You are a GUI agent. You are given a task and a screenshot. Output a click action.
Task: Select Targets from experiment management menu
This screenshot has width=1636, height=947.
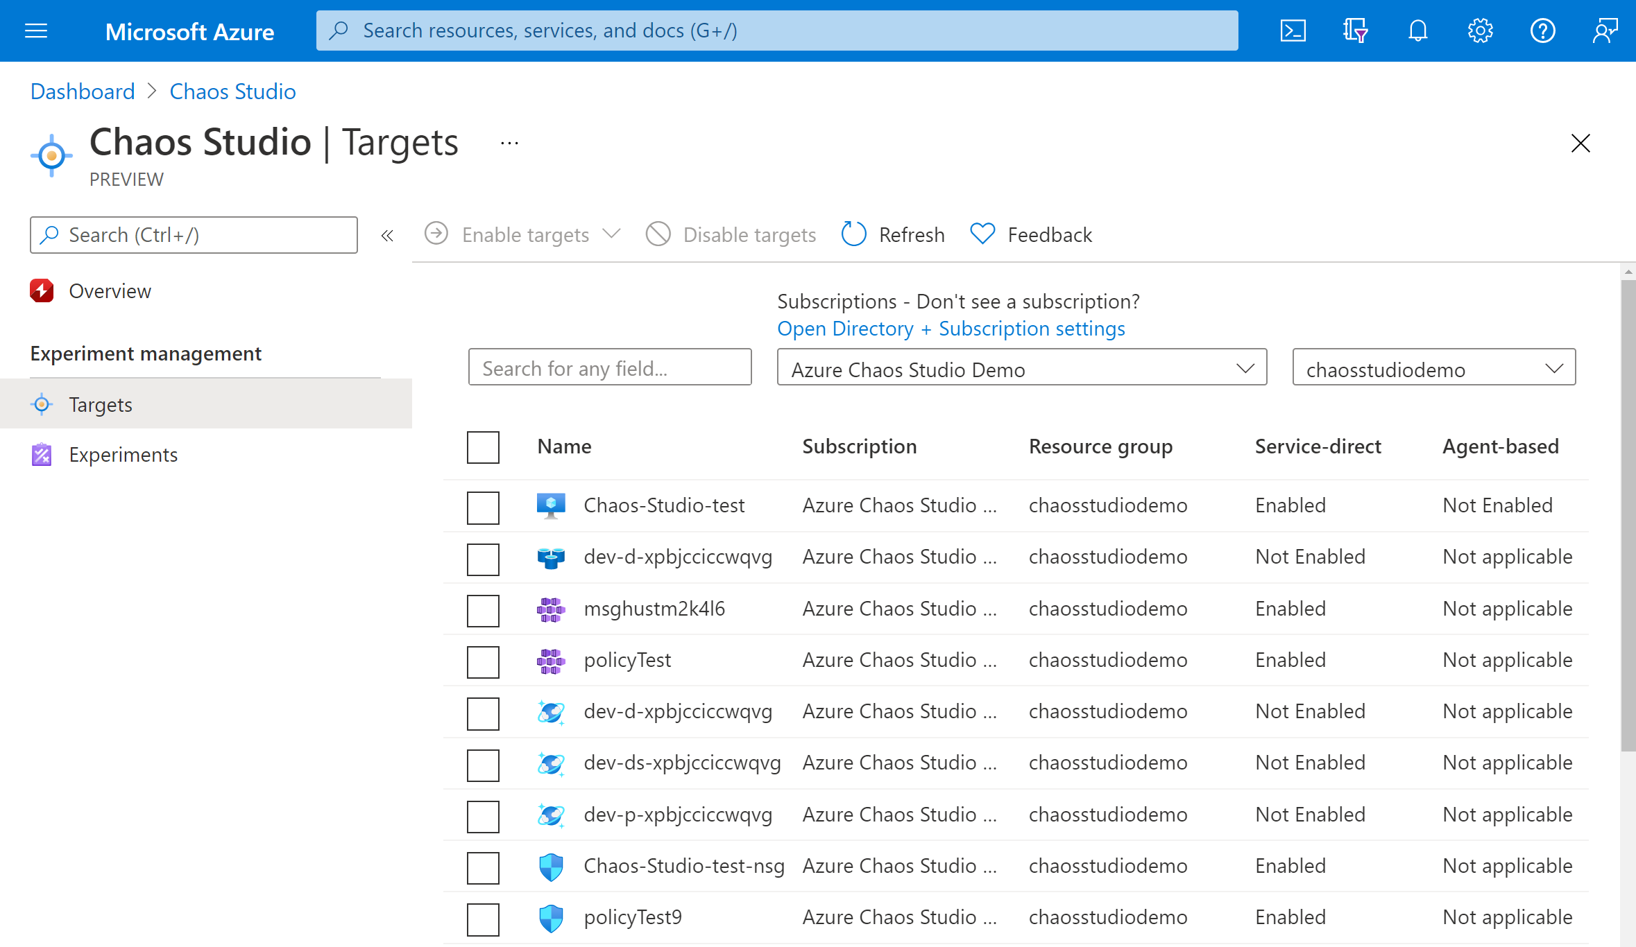coord(101,403)
